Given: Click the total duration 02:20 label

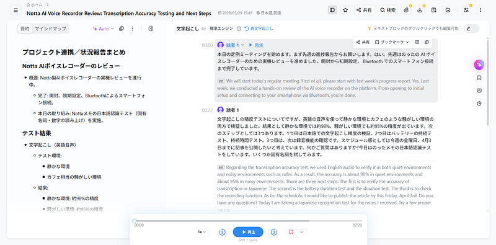Looking at the screenshot, I should coord(358,225).
